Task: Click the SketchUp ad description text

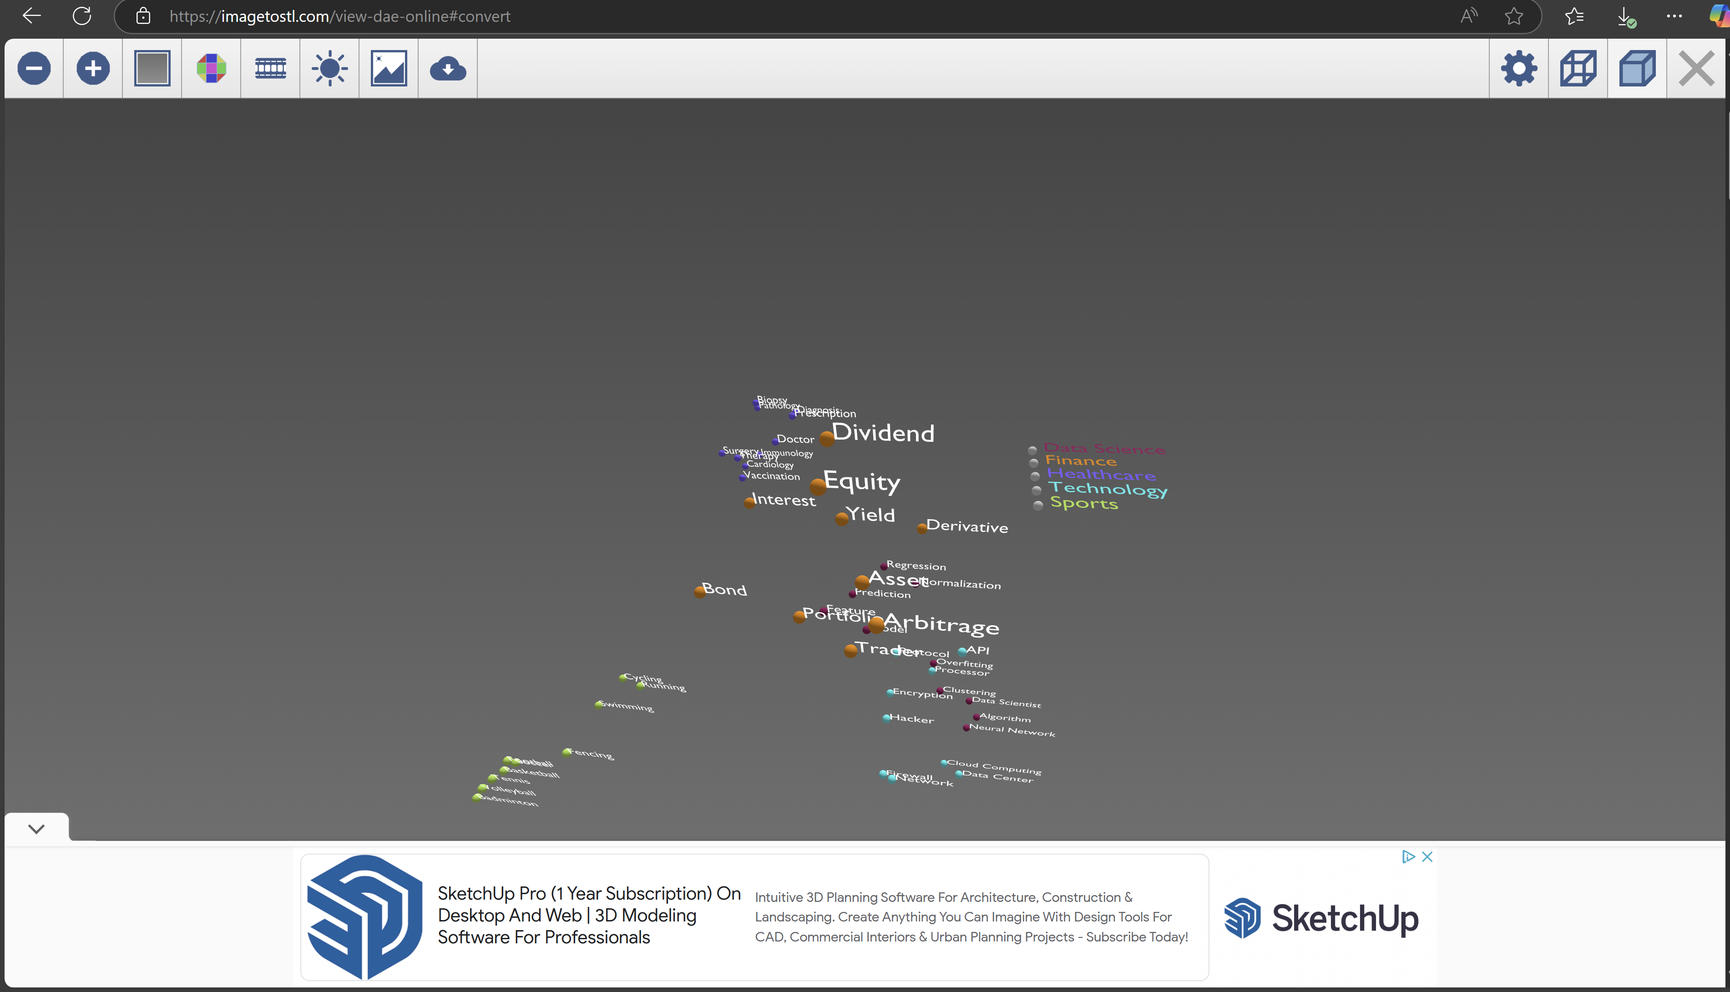Action: tap(971, 917)
